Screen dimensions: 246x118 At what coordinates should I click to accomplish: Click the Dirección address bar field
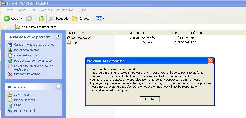(x=131, y=27)
